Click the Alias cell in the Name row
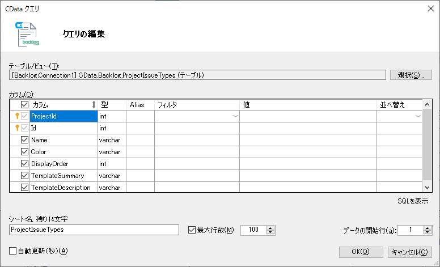 point(140,140)
